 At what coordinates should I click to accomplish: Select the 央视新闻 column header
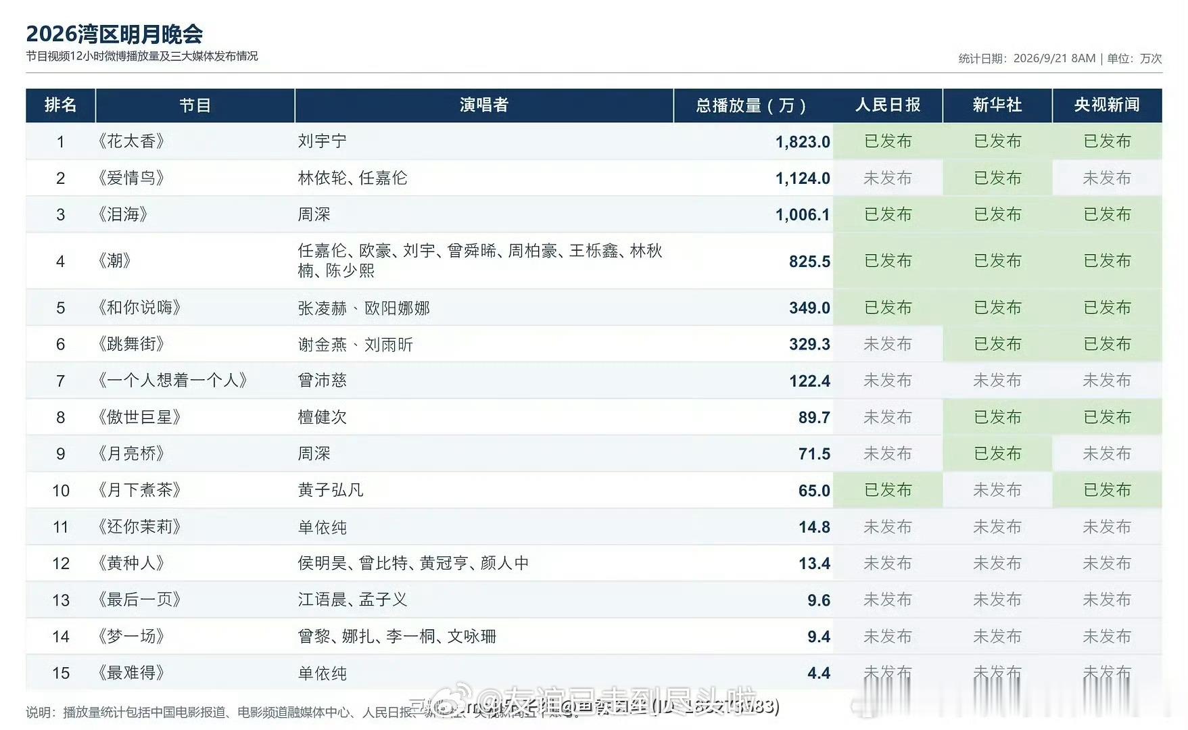(x=1107, y=105)
